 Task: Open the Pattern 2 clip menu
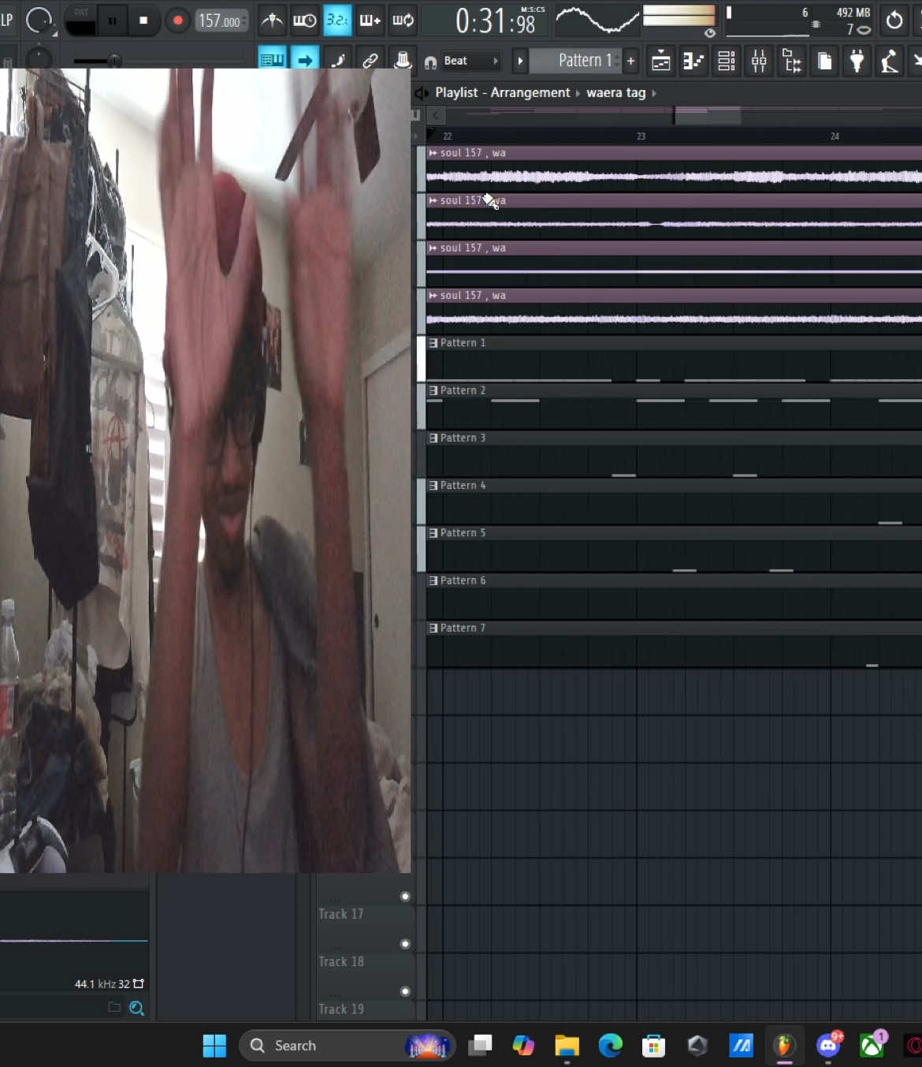(x=433, y=391)
